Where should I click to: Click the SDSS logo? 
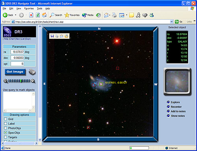7,32
